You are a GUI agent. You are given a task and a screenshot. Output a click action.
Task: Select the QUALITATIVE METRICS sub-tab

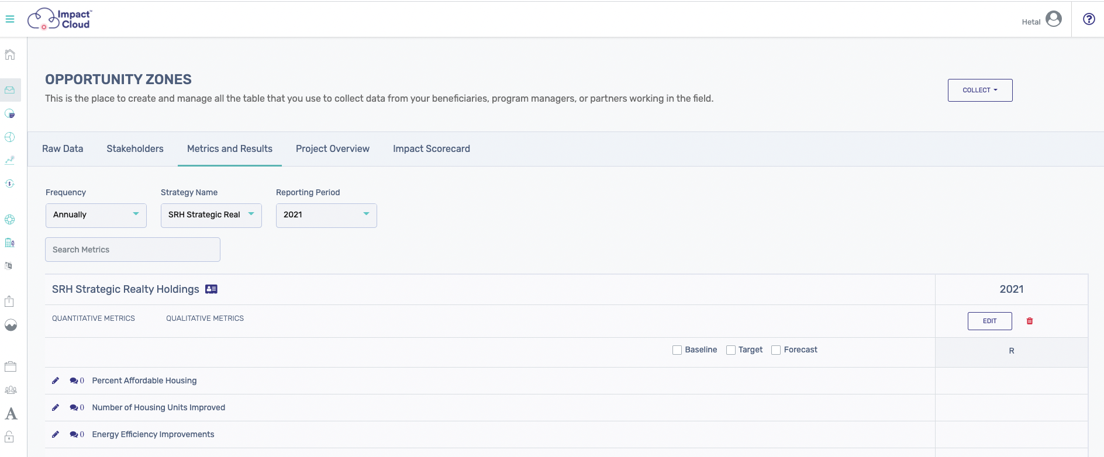tap(205, 318)
